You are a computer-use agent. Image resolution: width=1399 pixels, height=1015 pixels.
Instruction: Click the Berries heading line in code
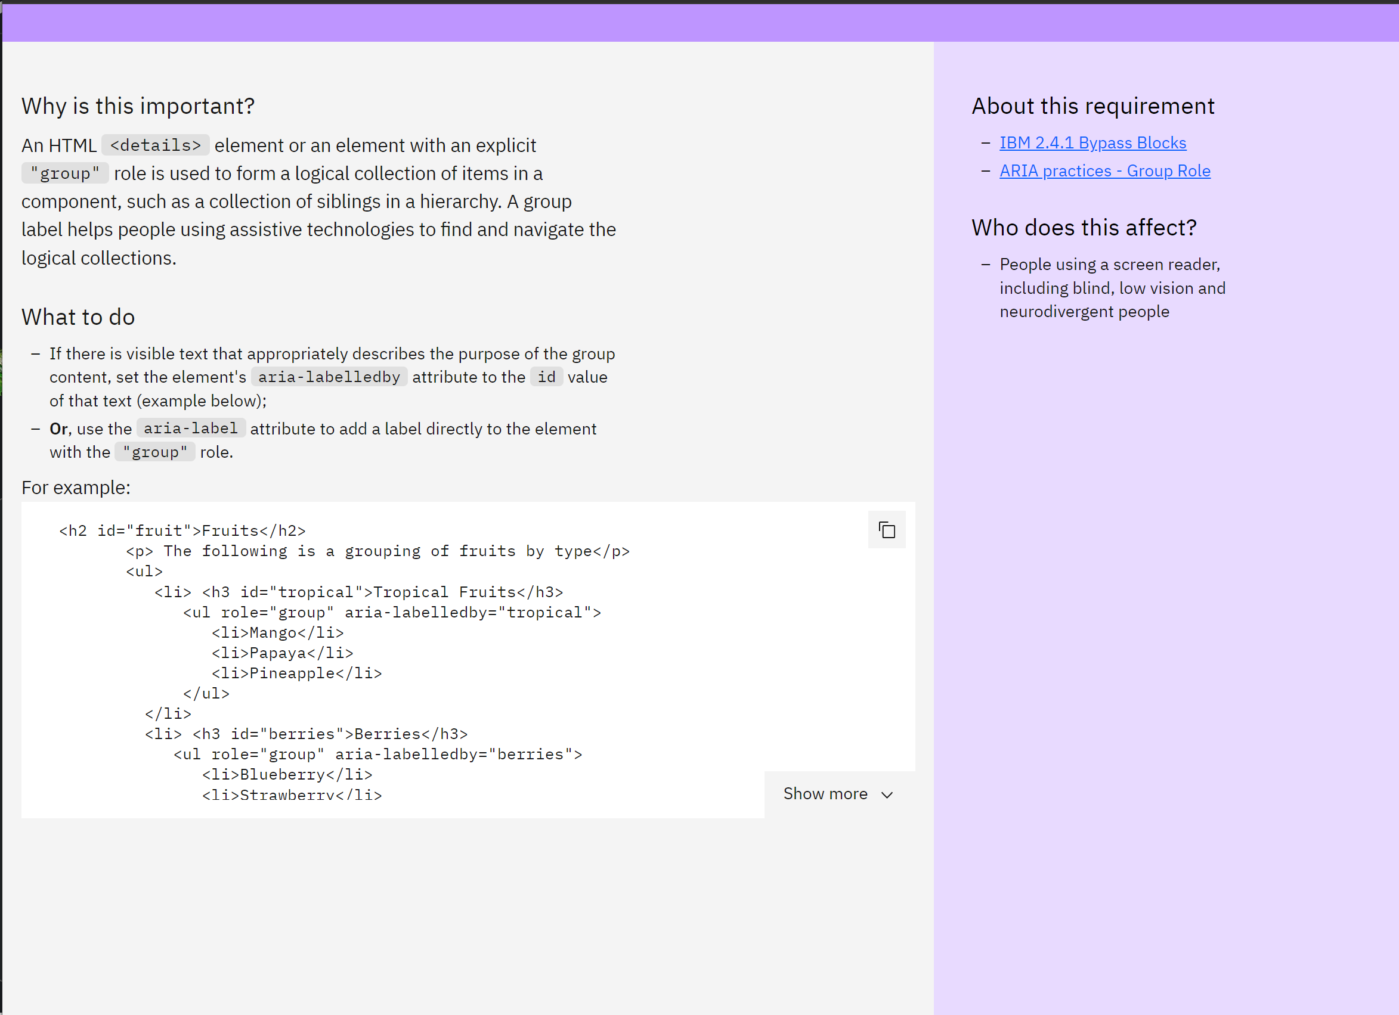coord(306,734)
